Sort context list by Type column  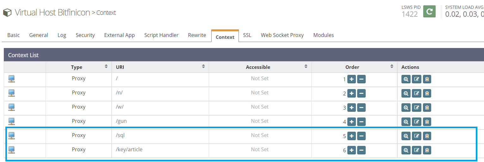coord(106,67)
